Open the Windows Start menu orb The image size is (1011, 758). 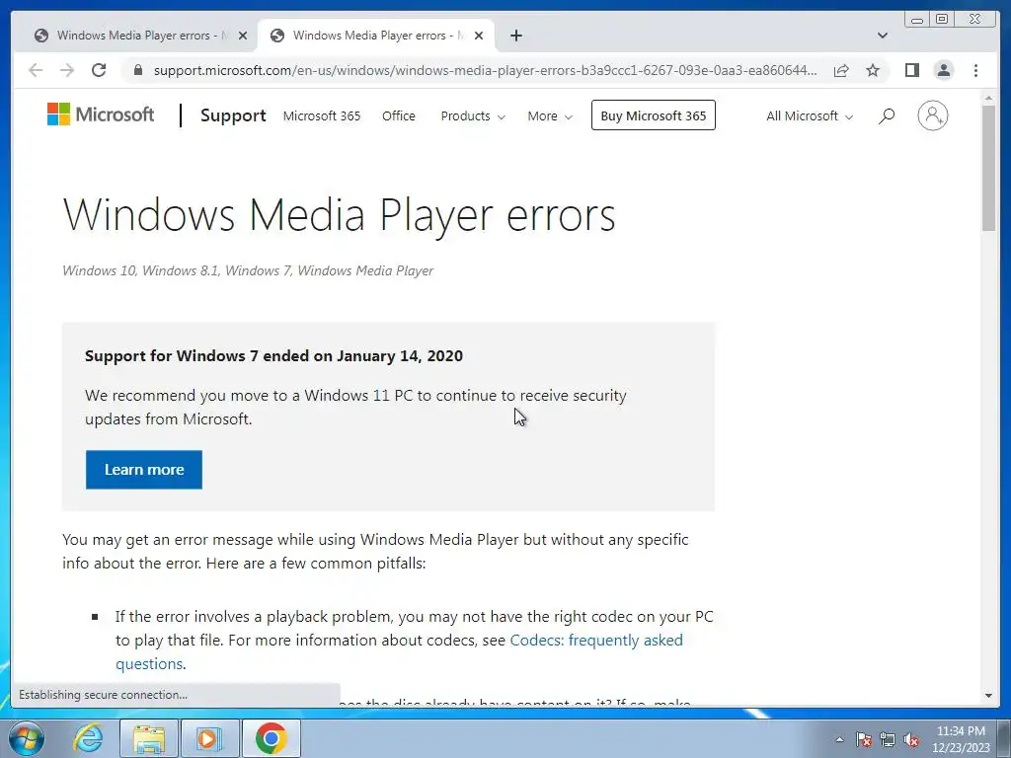[27, 738]
